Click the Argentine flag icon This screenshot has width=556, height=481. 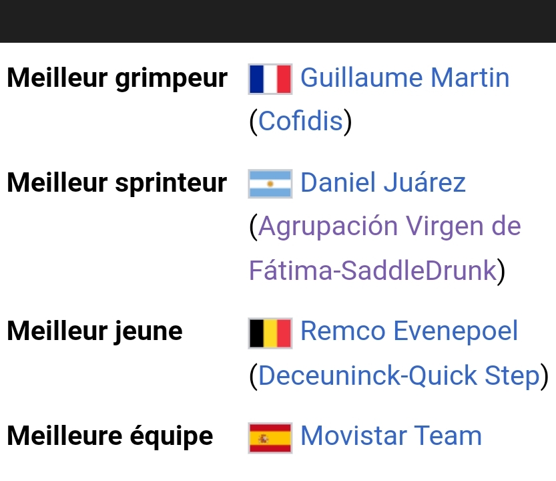pos(270,184)
